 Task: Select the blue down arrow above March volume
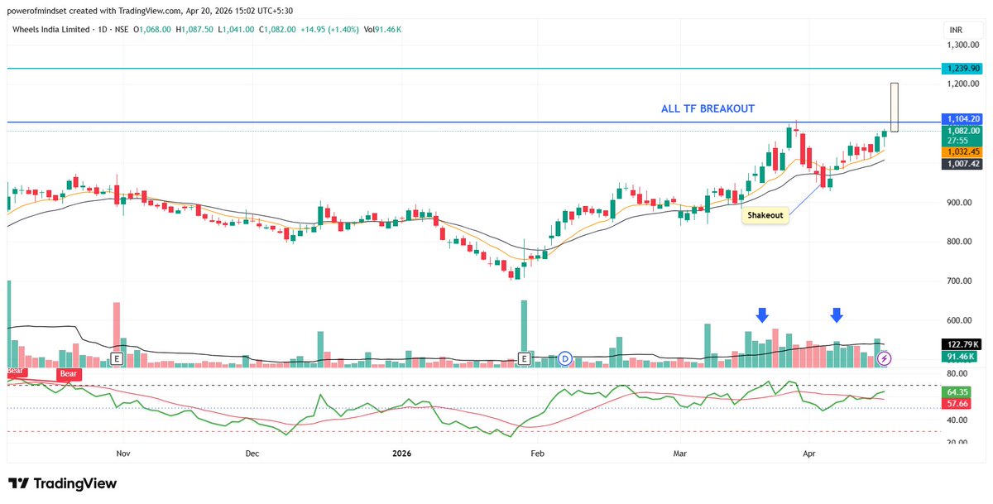tap(762, 314)
